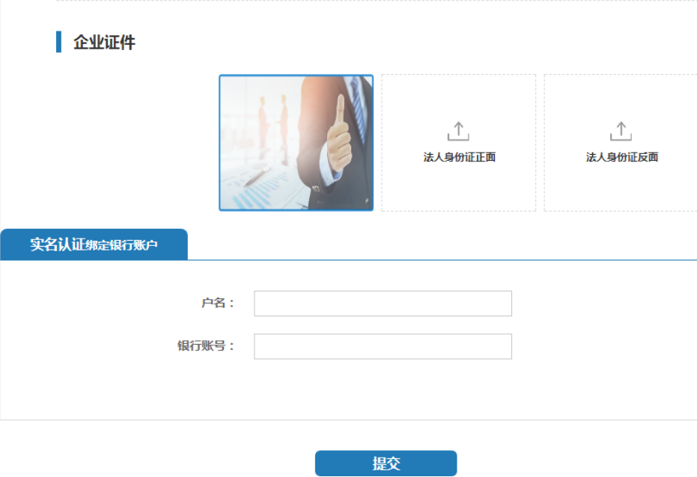Click upload arrow icon for 法人身份证正面
The image size is (697, 477).
click(458, 132)
